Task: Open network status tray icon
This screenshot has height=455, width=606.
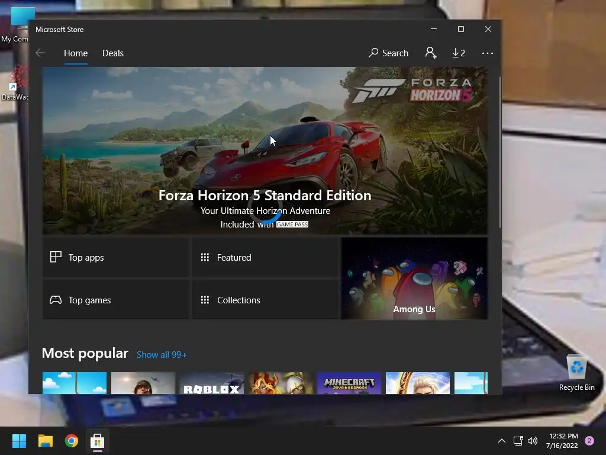Action: click(x=518, y=441)
